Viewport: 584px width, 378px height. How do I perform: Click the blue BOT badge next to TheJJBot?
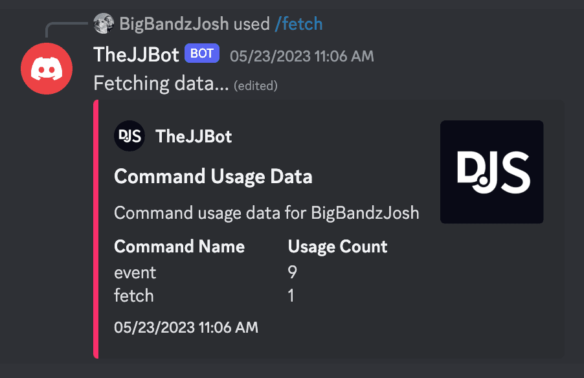[x=201, y=54]
